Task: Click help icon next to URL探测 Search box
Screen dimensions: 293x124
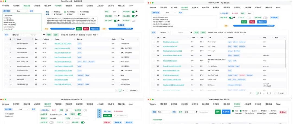Action: point(191,32)
